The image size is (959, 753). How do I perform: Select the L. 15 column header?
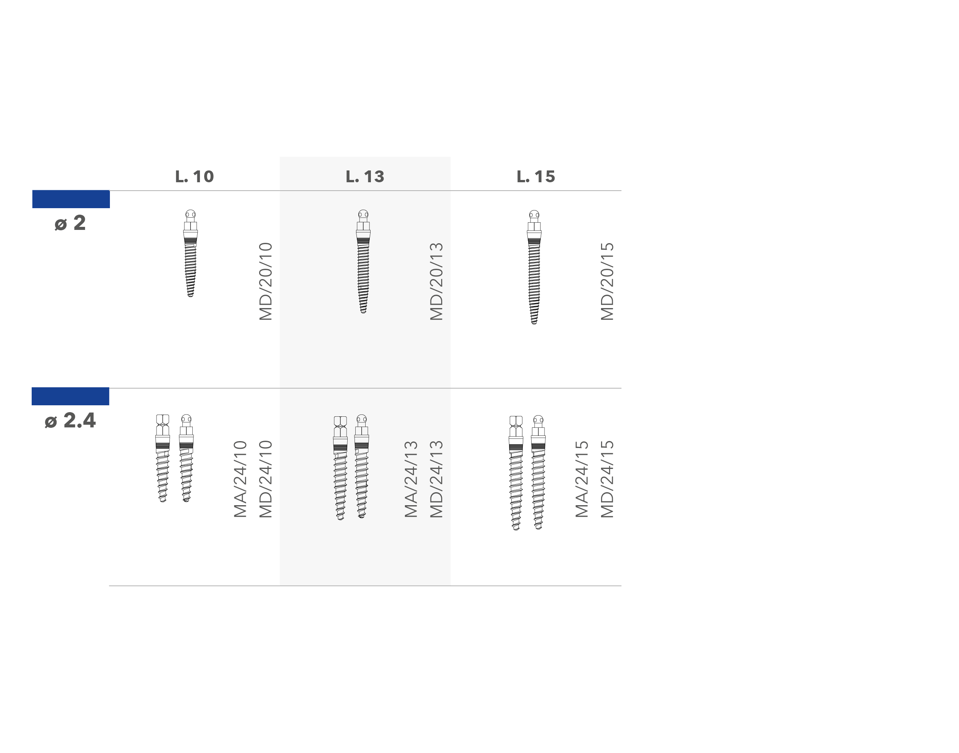click(536, 177)
